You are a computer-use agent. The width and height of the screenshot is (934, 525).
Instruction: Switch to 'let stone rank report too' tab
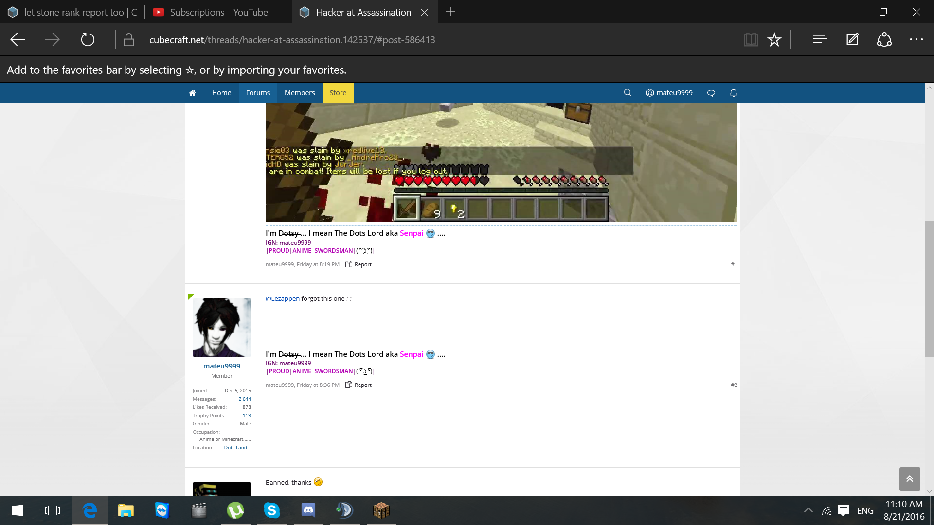click(73, 12)
